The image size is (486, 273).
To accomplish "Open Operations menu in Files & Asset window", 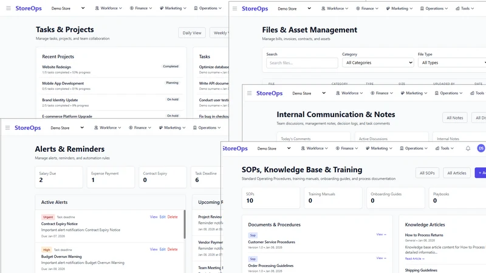I will [x=434, y=8].
